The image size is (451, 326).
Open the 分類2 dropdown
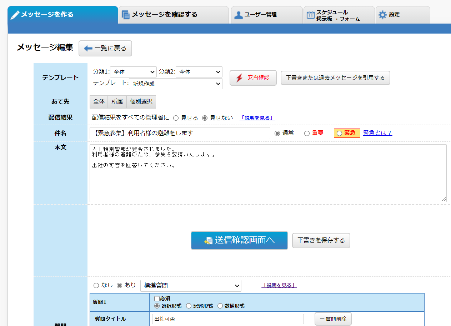199,72
